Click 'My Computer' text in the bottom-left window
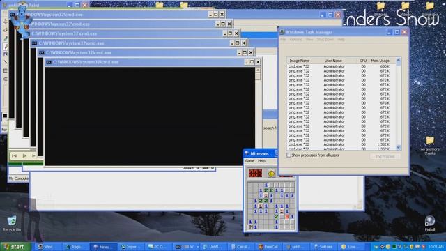 pos(19,178)
